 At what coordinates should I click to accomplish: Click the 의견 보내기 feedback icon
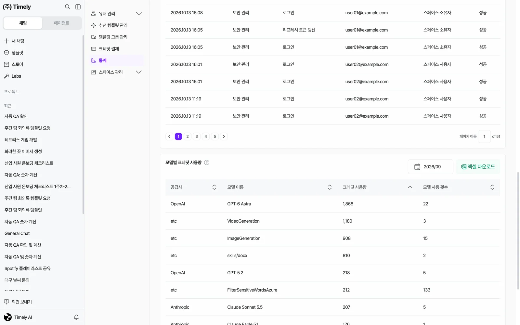(x=6, y=302)
